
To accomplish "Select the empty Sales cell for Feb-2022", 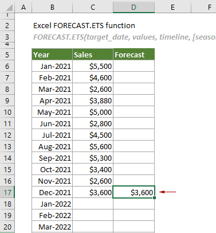I will tap(93, 215).
